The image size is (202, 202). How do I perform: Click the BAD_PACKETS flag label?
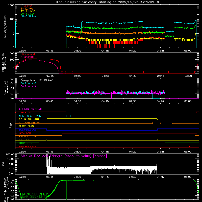point(28,146)
